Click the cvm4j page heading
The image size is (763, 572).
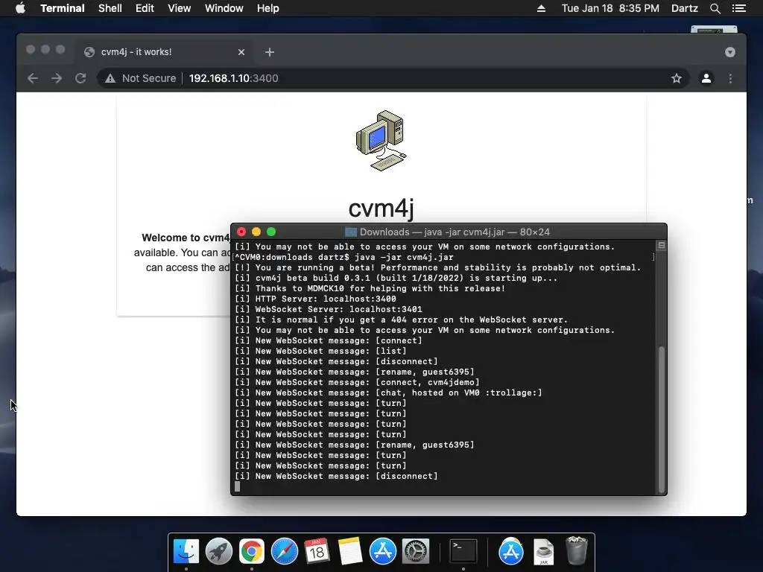coord(381,209)
